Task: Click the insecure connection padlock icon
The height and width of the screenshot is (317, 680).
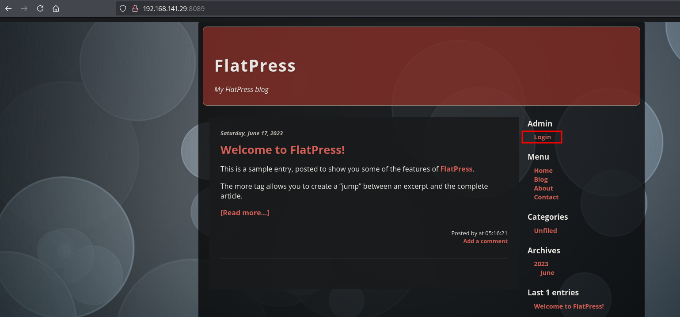Action: [x=135, y=8]
